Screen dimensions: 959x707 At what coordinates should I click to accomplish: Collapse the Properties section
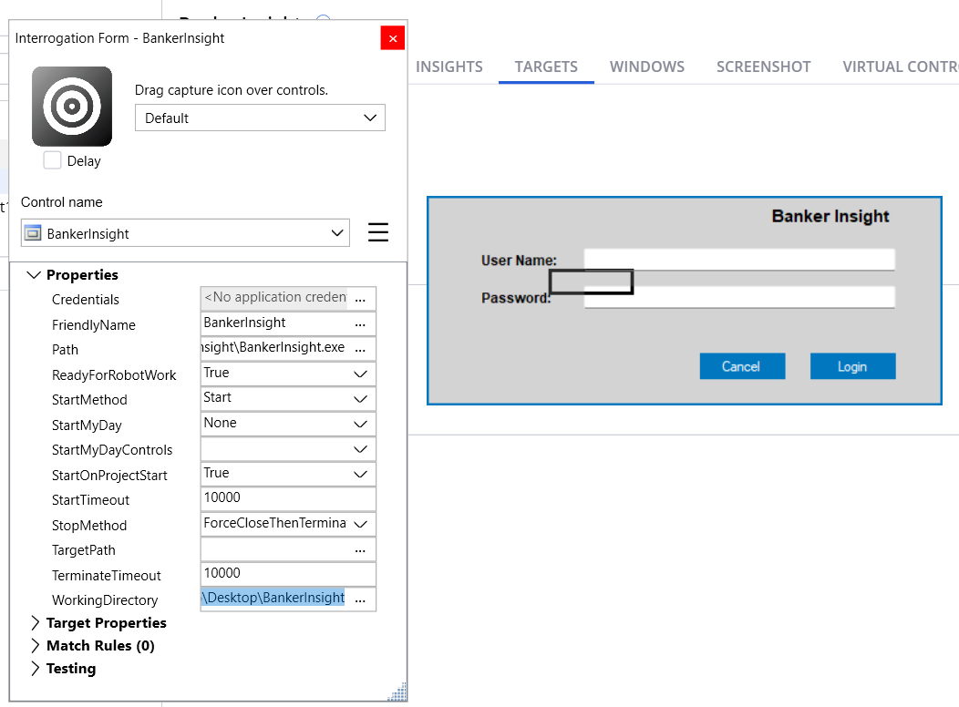(36, 275)
